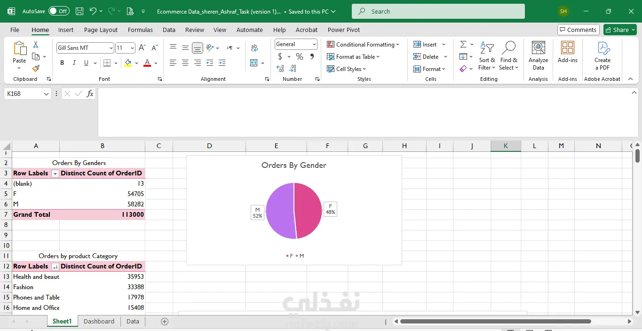Image resolution: width=642 pixels, height=331 pixels.
Task: Click the Fill Color yellow swatch button
Action: pos(128,63)
